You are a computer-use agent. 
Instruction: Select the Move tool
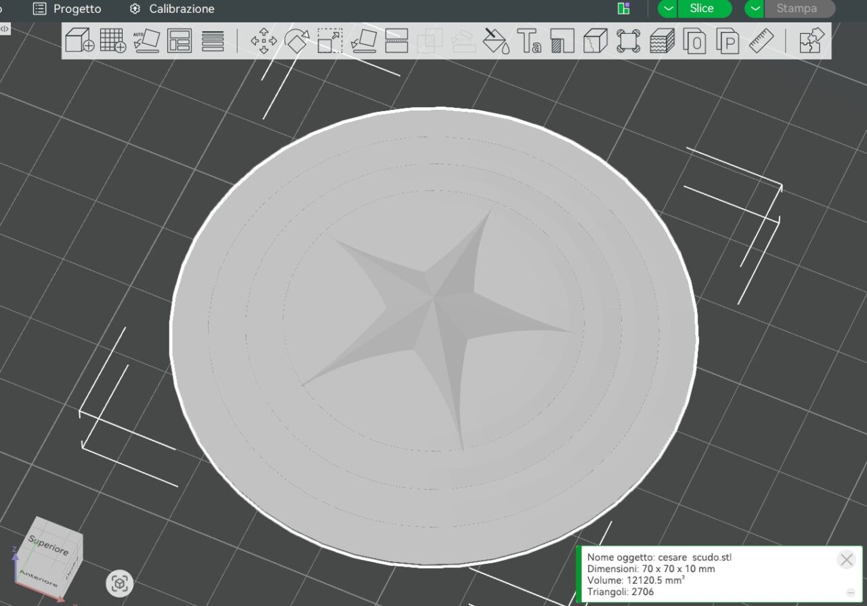click(263, 41)
